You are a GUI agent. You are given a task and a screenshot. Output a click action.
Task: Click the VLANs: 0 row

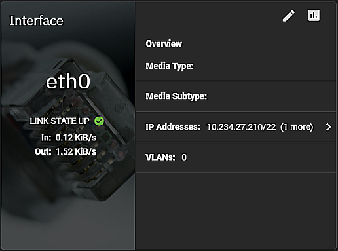click(x=236, y=157)
